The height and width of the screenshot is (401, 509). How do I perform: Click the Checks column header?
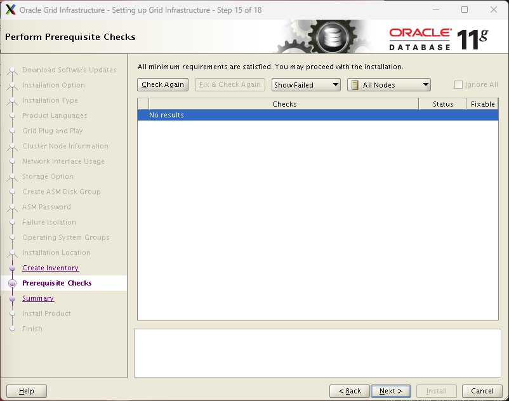[284, 104]
